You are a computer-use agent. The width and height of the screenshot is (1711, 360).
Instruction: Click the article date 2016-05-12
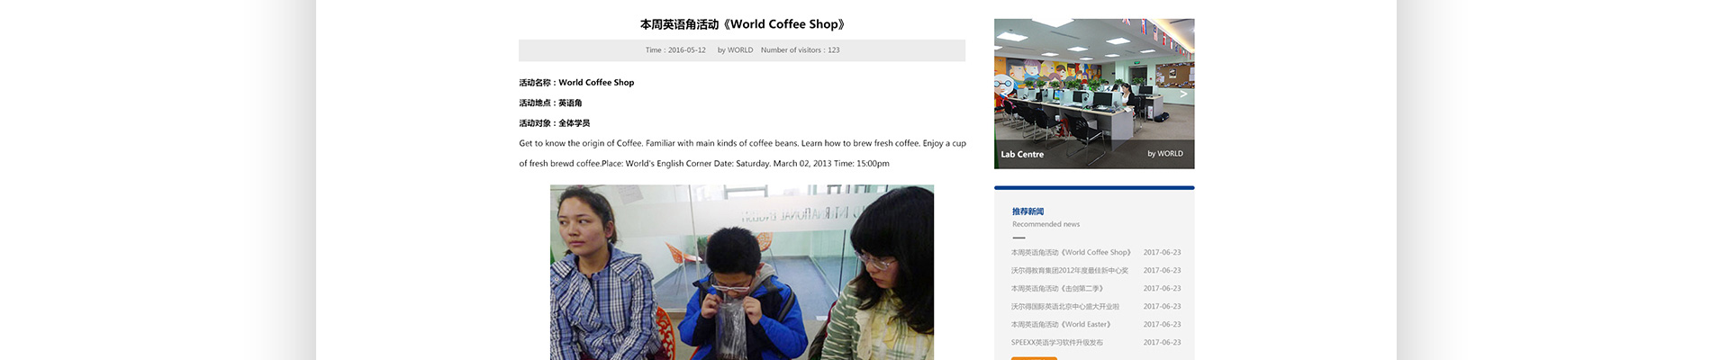click(x=687, y=50)
